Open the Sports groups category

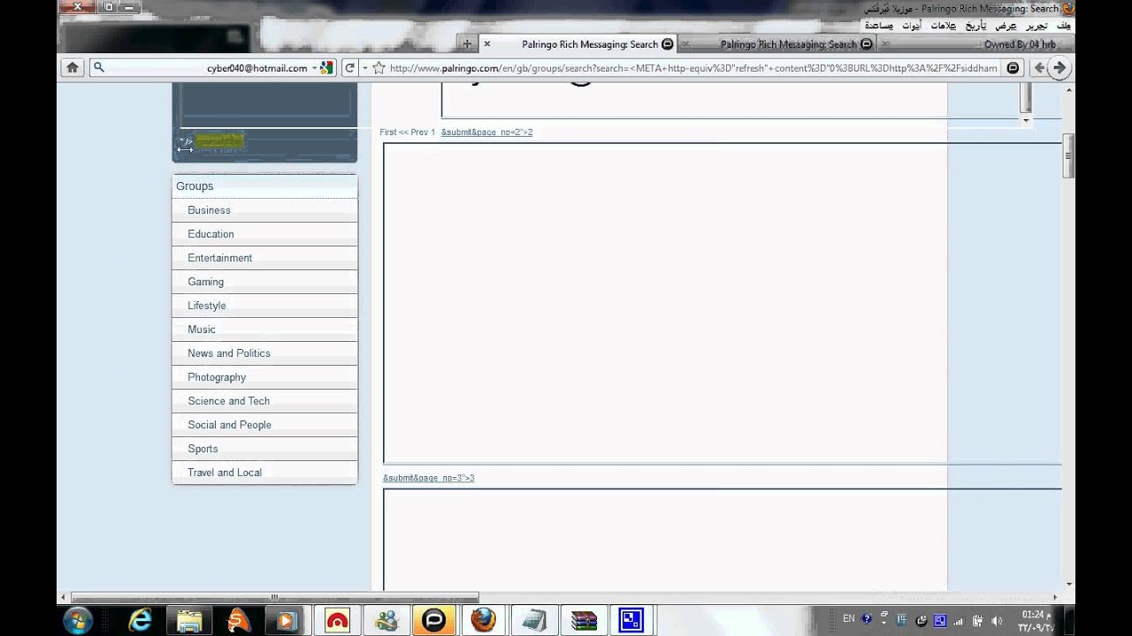(264, 449)
